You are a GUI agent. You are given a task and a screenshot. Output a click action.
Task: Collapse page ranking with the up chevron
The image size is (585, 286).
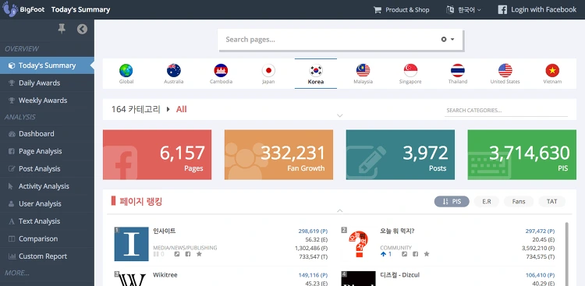(340, 210)
